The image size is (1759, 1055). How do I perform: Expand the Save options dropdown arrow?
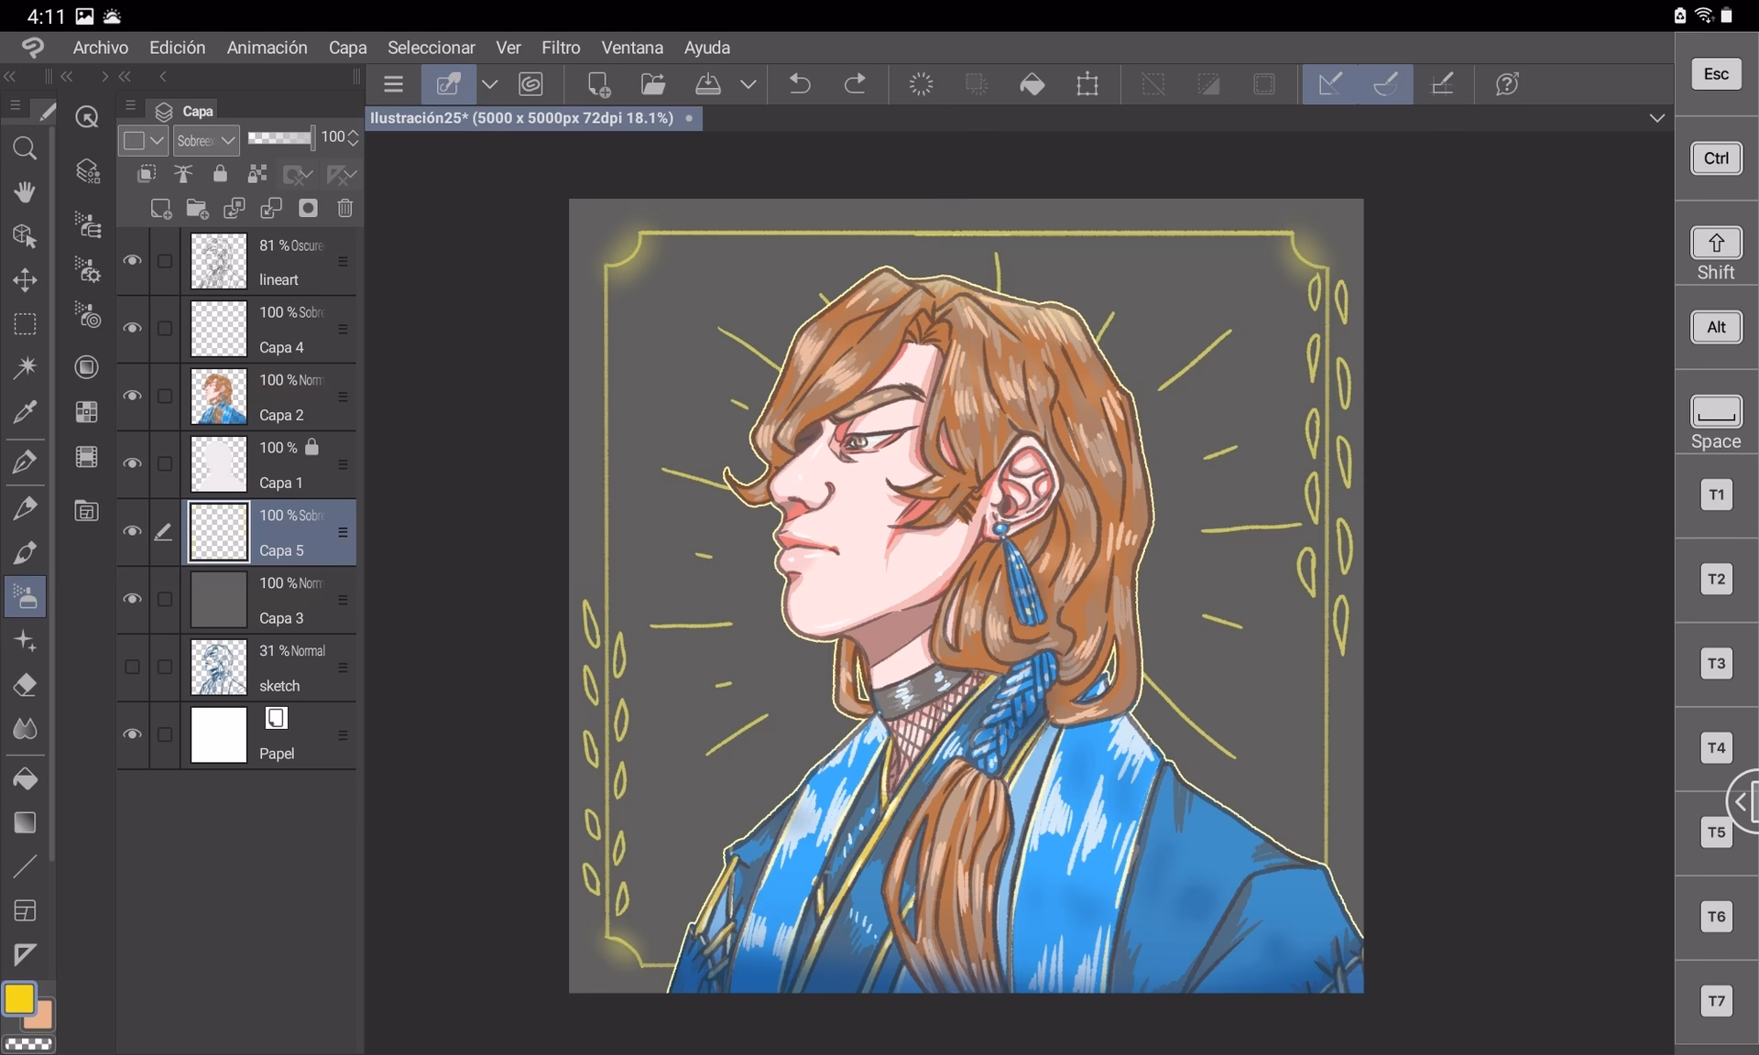coord(748,84)
